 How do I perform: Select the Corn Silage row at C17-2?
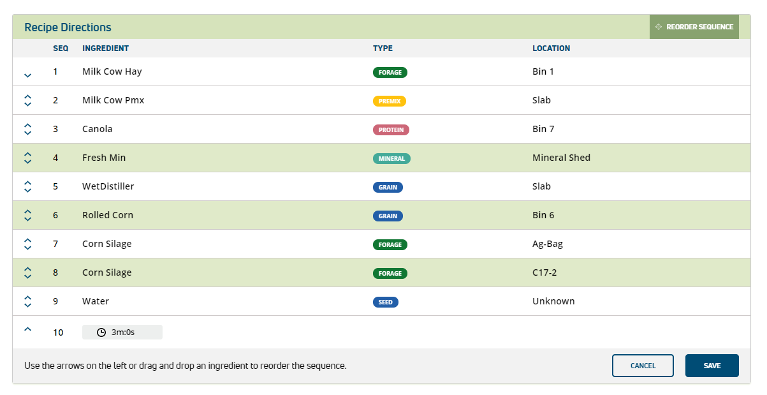pyautogui.click(x=107, y=272)
